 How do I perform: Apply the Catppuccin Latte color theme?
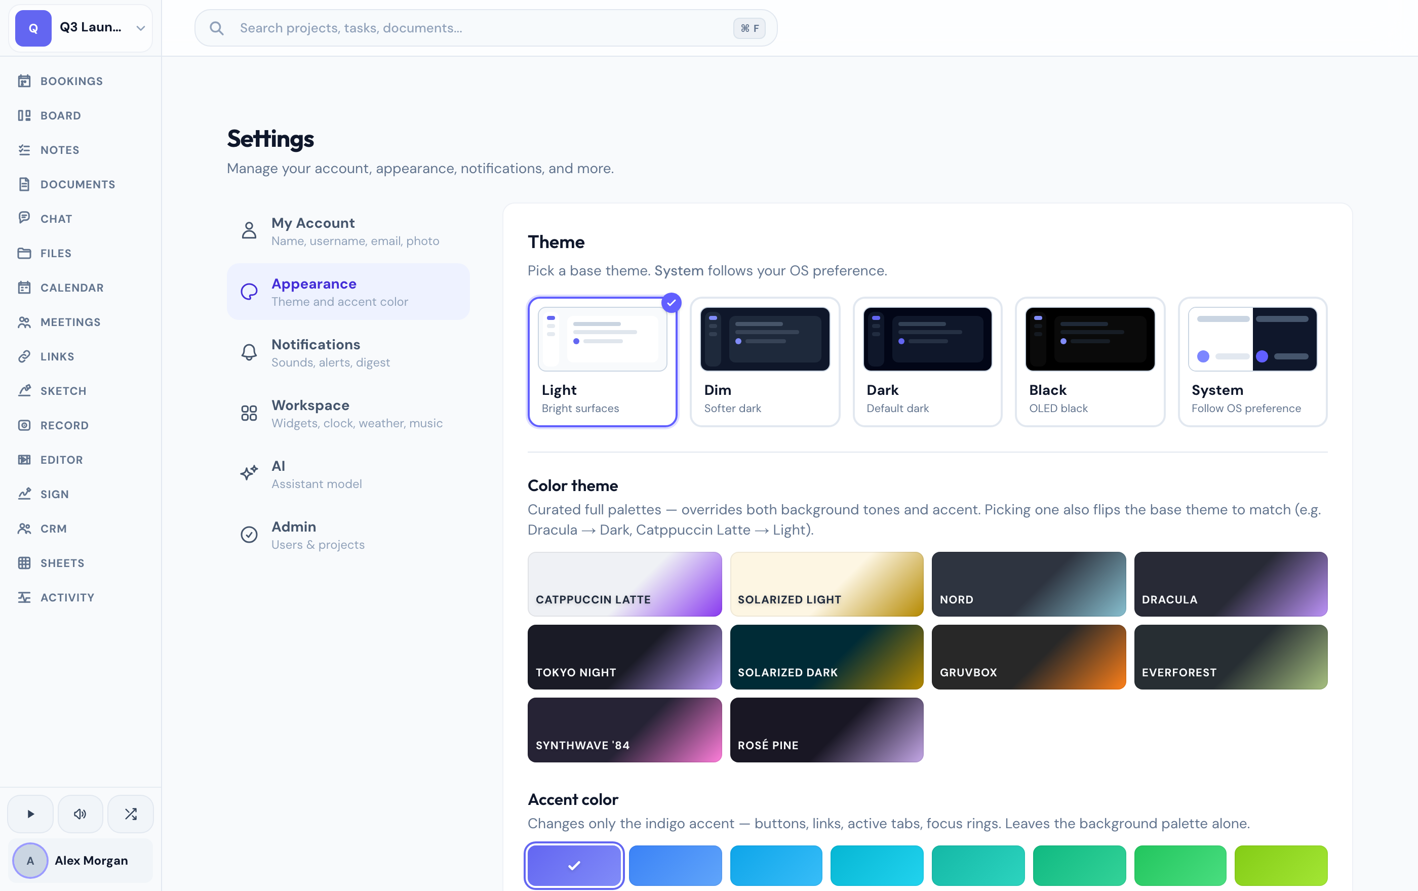point(624,584)
